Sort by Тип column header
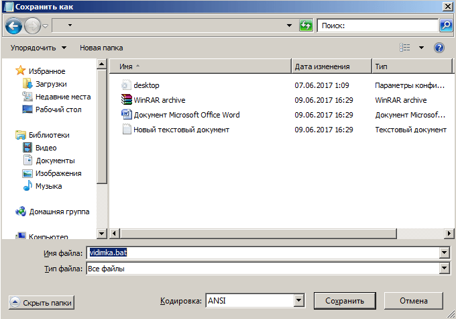 412,66
